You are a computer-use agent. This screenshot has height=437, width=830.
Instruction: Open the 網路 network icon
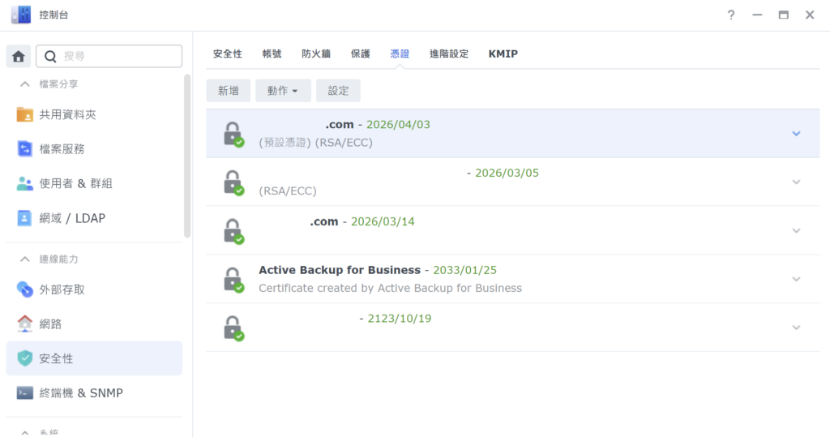coord(25,324)
